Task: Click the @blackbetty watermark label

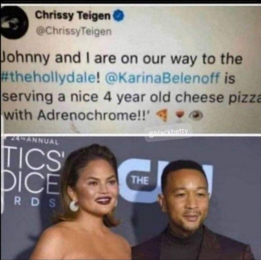Action: [169, 133]
